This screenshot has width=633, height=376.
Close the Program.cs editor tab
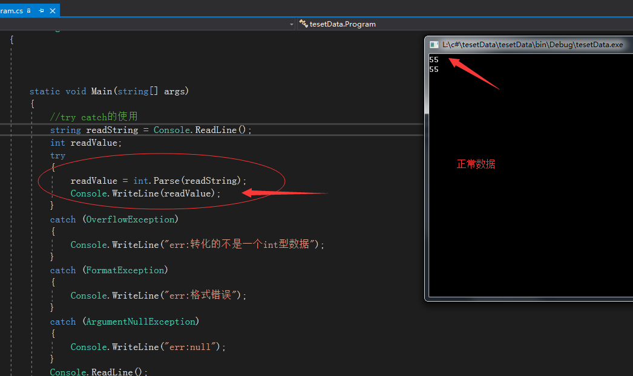(53, 11)
